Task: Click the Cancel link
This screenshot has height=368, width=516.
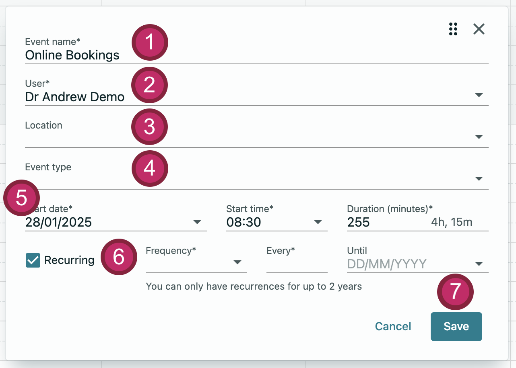Action: coord(393,326)
